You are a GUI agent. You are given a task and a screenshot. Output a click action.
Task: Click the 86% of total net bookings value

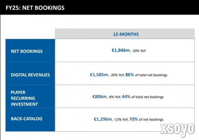click(129, 75)
